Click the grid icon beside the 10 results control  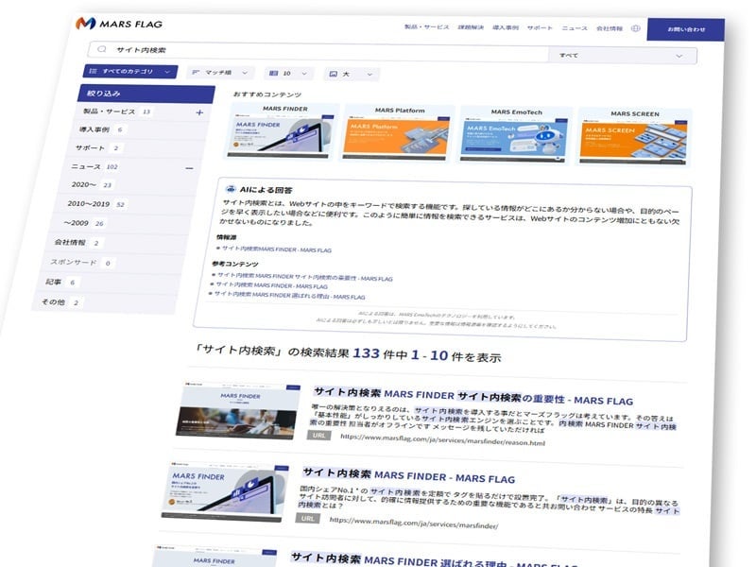pyautogui.click(x=274, y=71)
